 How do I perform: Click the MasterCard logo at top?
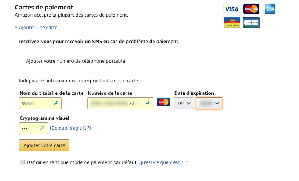(x=251, y=9)
